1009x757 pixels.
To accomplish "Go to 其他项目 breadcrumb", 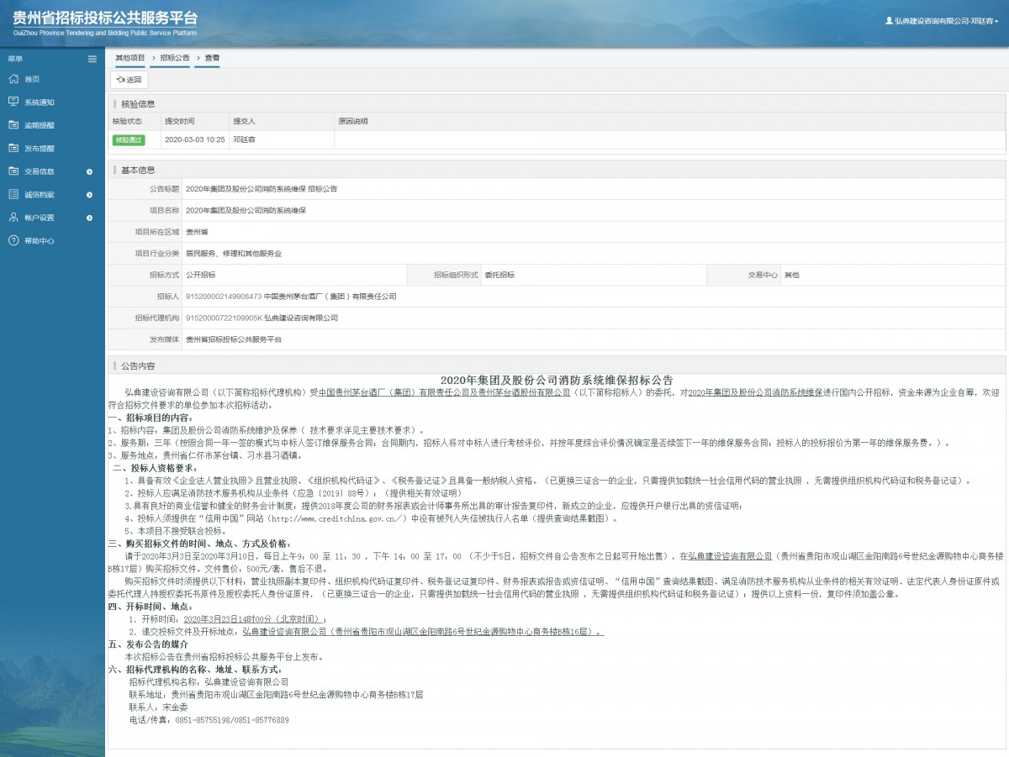I will click(130, 58).
